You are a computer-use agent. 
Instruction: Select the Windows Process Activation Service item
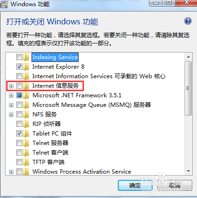(x=82, y=172)
